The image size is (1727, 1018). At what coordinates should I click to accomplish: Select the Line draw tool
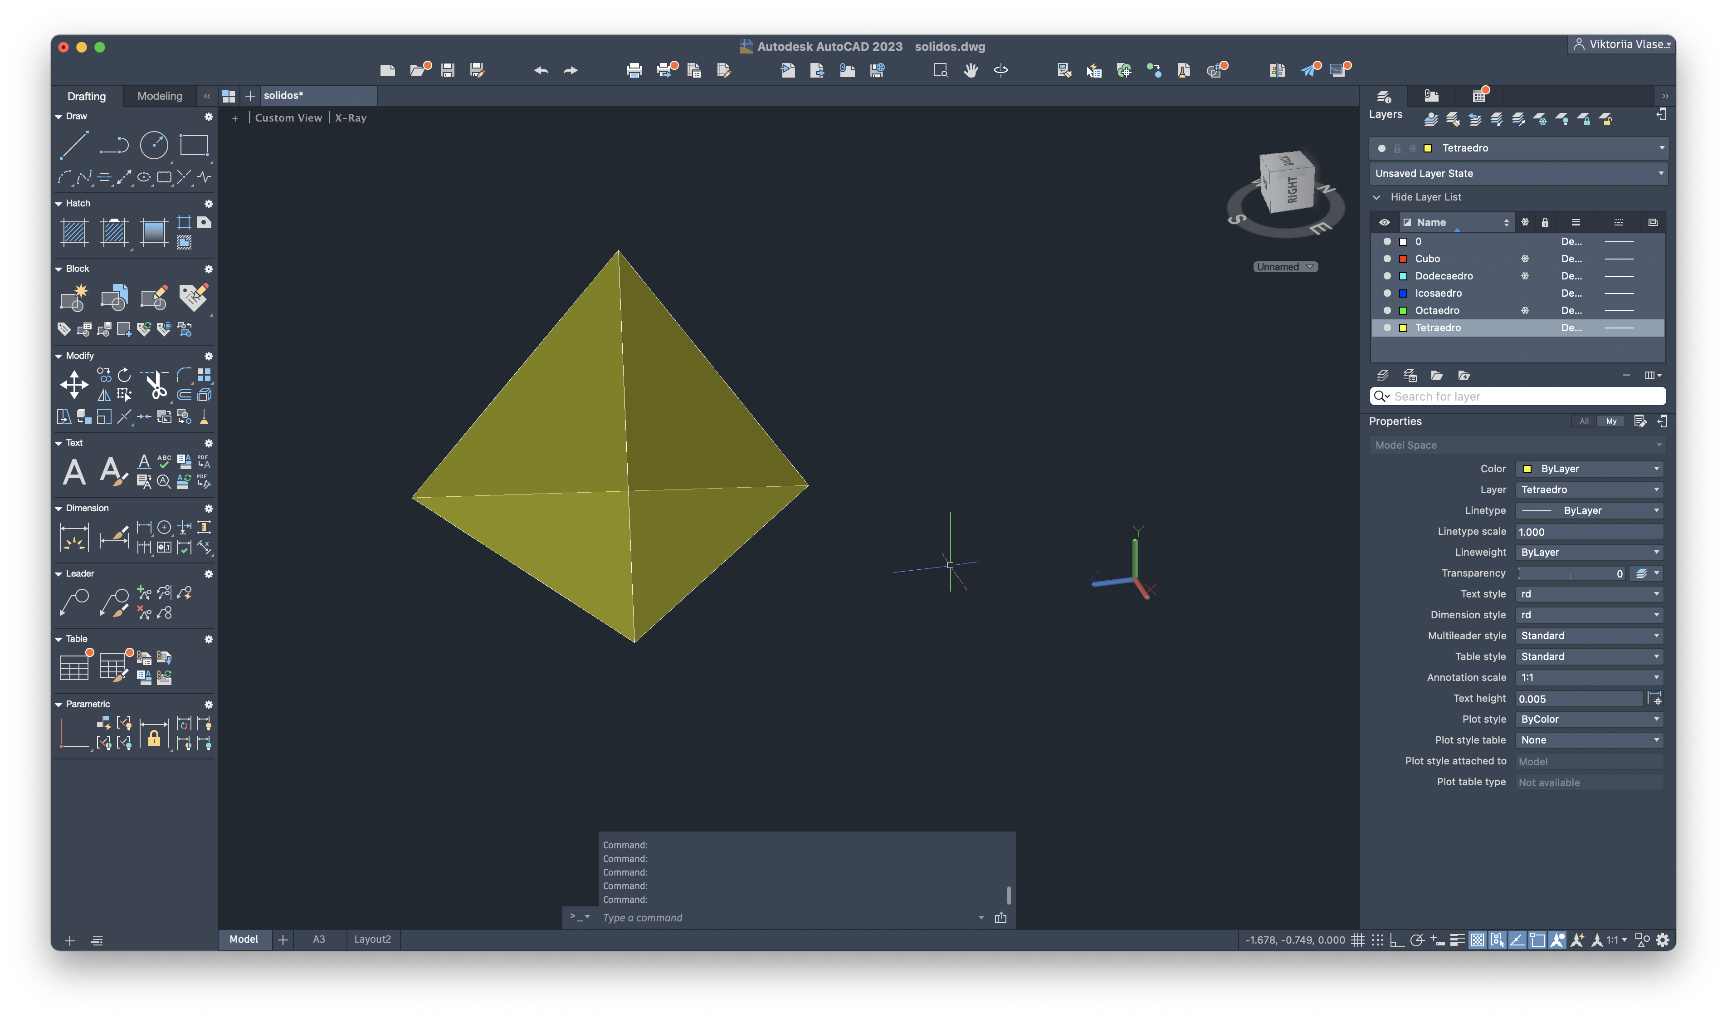pyautogui.click(x=73, y=146)
